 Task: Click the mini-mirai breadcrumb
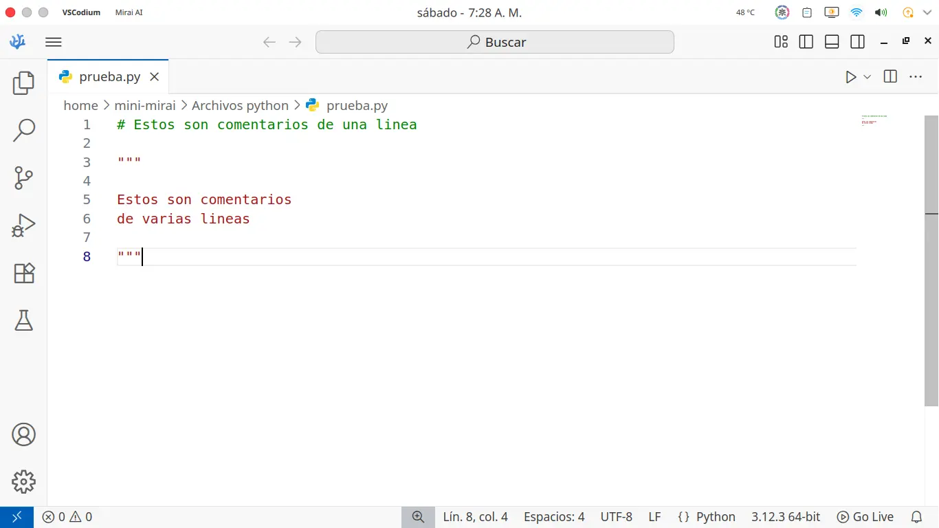(x=145, y=105)
